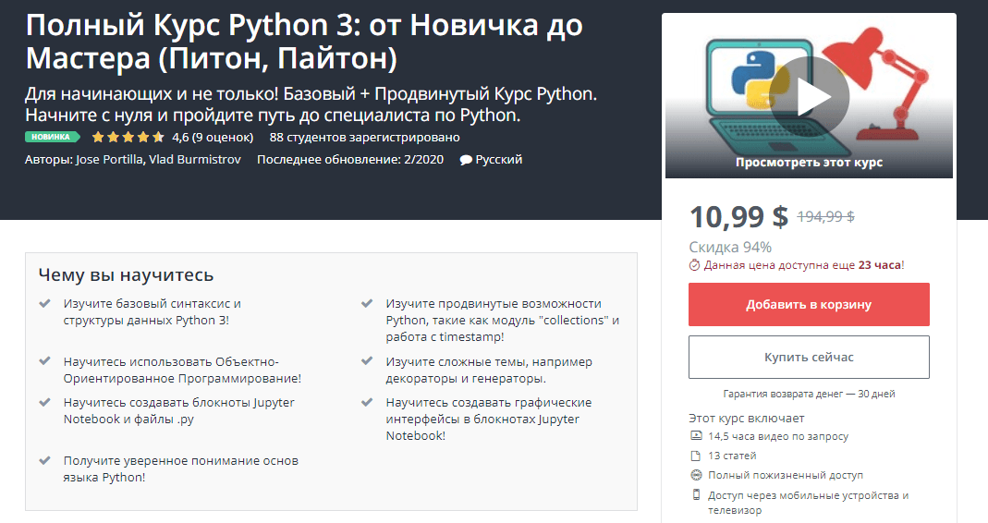Click 'Доступ через мобильные устройства и телевизор' text
Screen dimensions: 988x523
pyautogui.click(x=809, y=503)
